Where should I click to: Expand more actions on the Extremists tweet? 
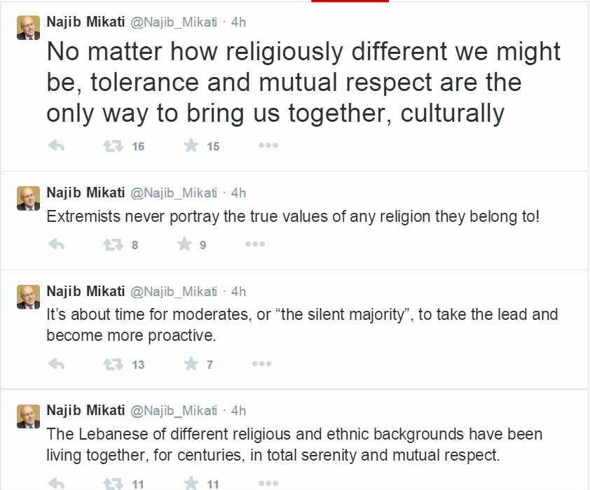click(255, 244)
